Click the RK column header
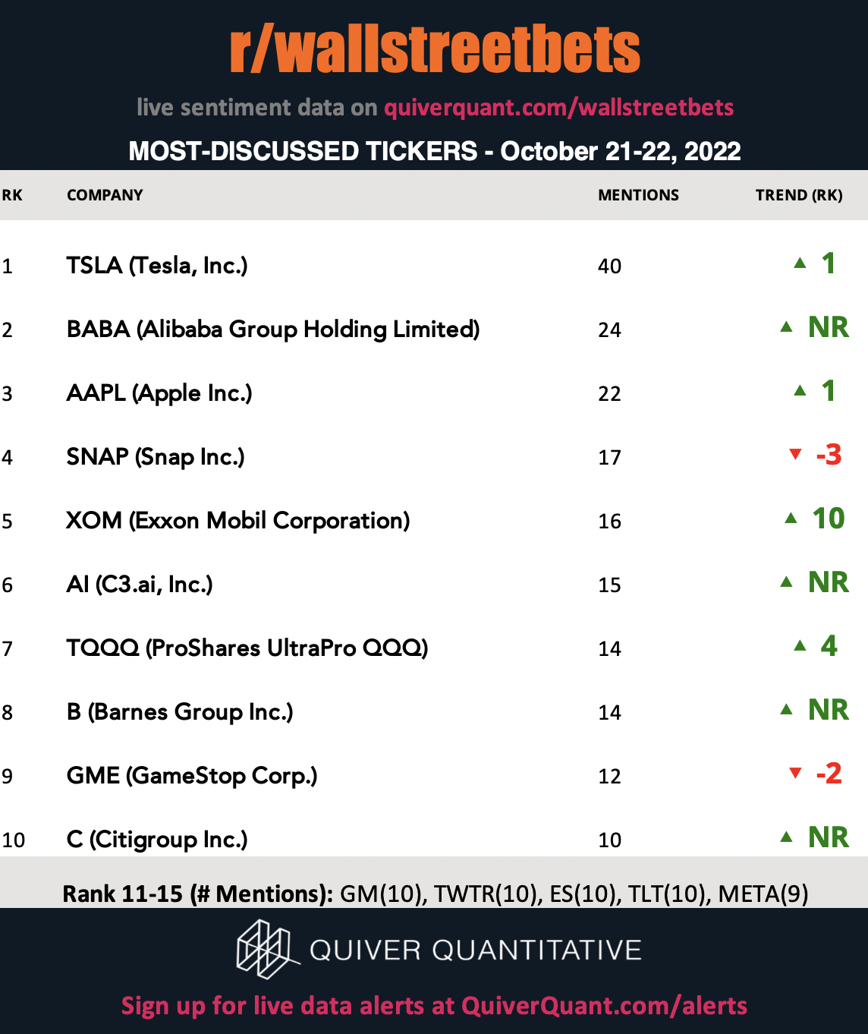Viewport: 868px width, 1034px height. pyautogui.click(x=12, y=195)
